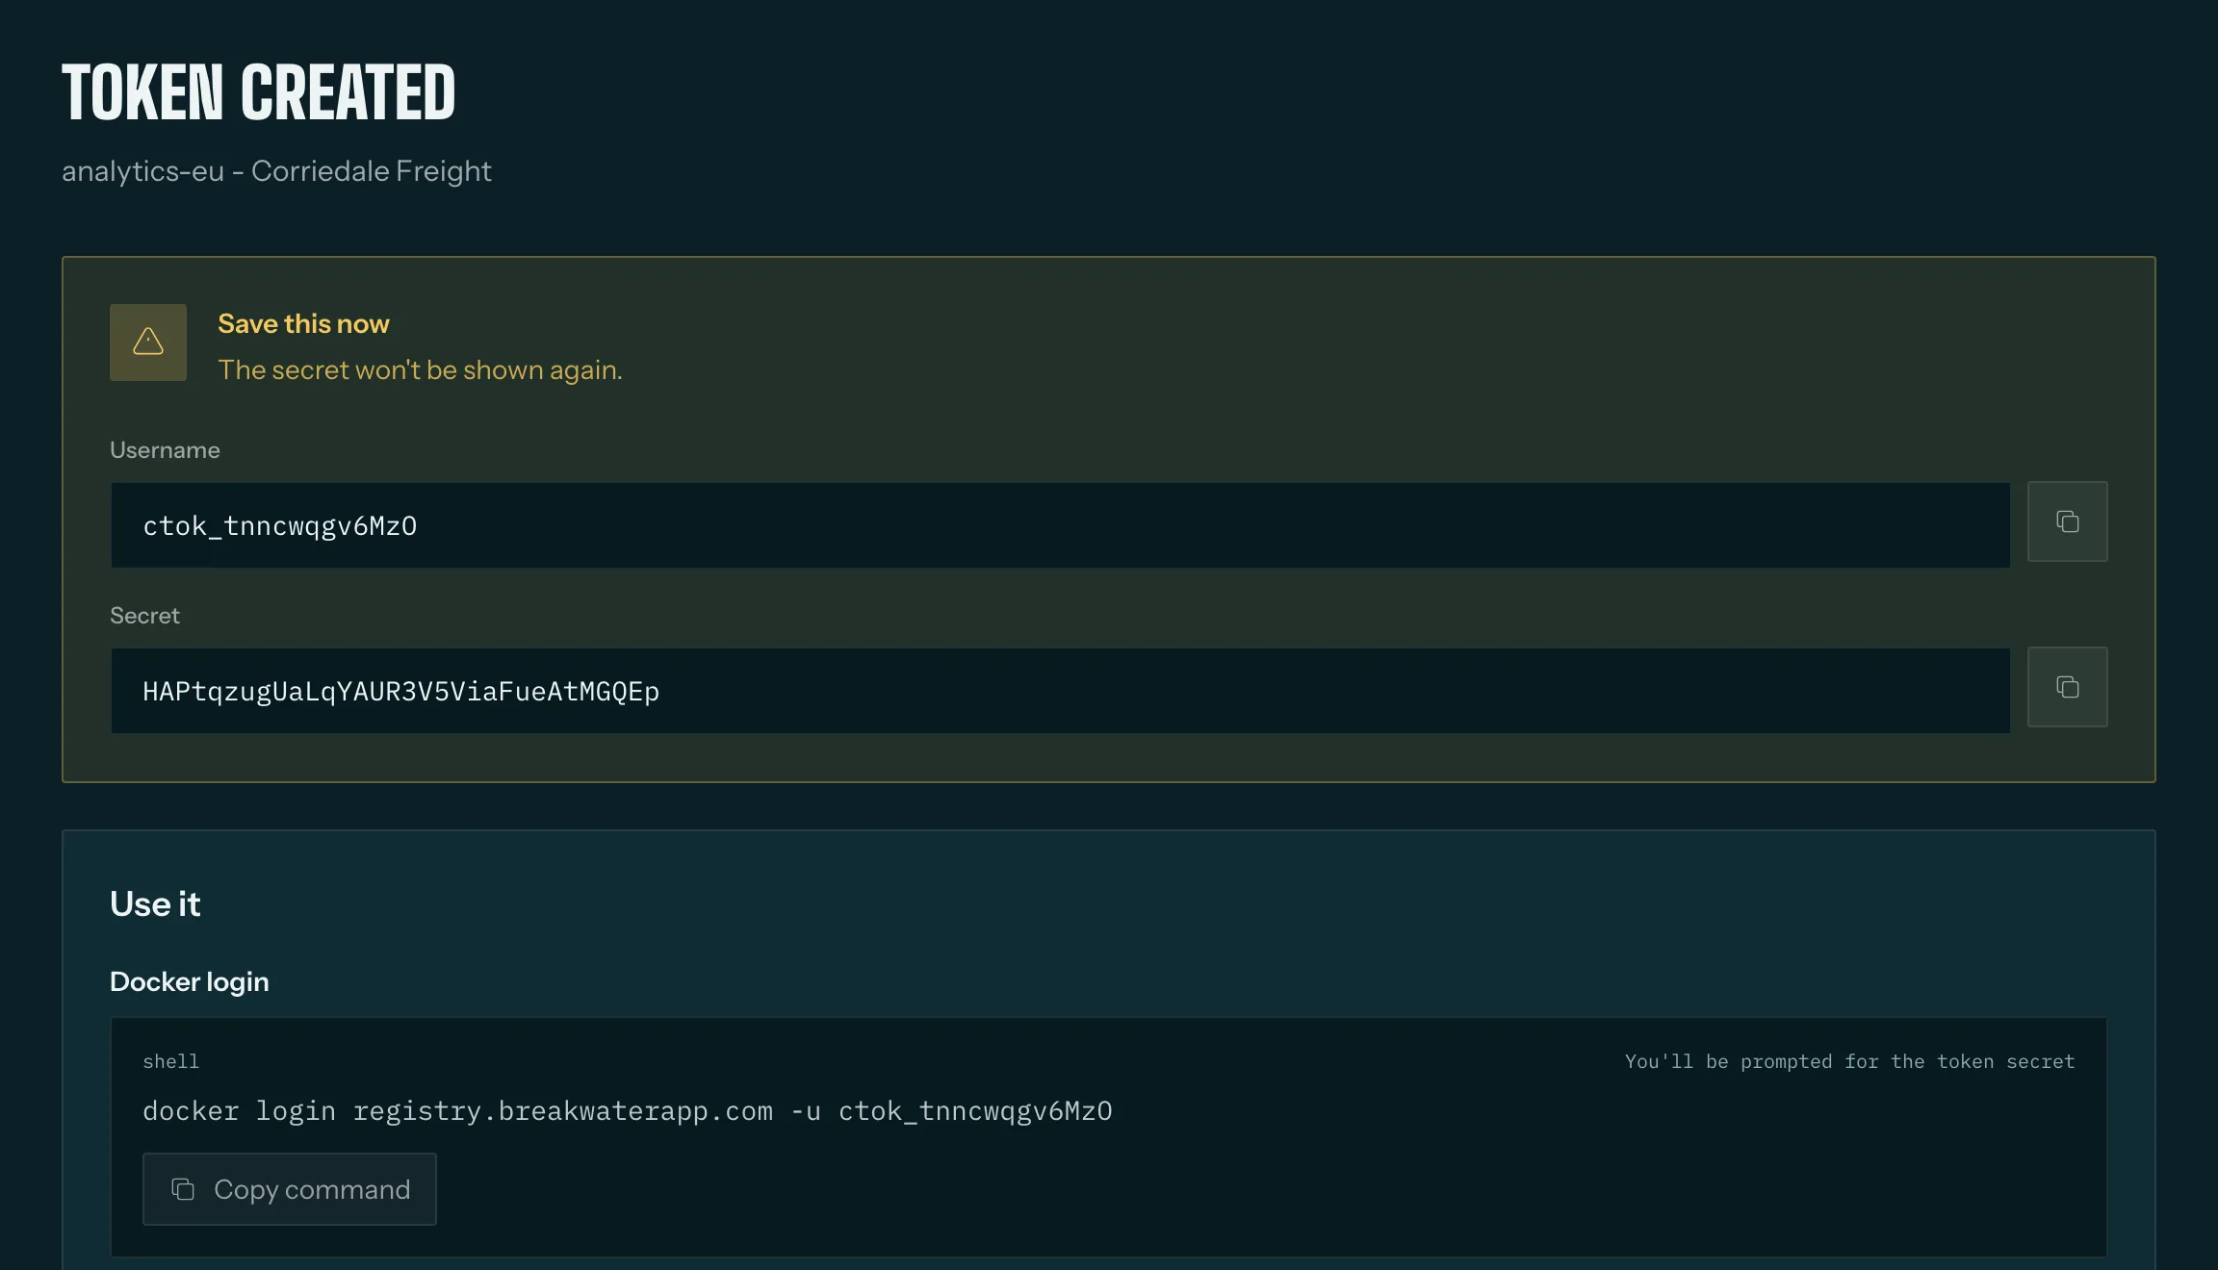Image resolution: width=2218 pixels, height=1270 pixels.
Task: Click 'The secret won't be shown again.' text
Action: tap(420, 370)
